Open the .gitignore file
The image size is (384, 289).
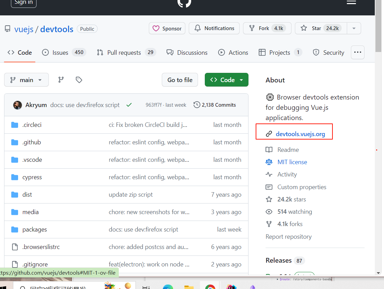pos(35,264)
